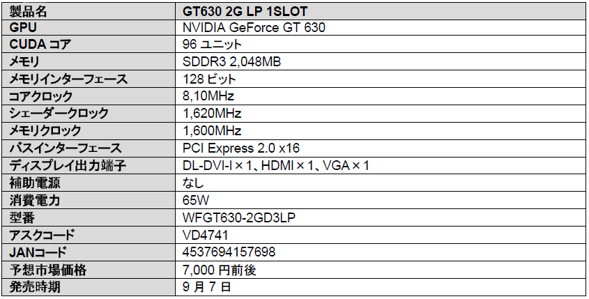Click the 128 ビット value cell
This screenshot has height=299, width=589.
click(209, 79)
